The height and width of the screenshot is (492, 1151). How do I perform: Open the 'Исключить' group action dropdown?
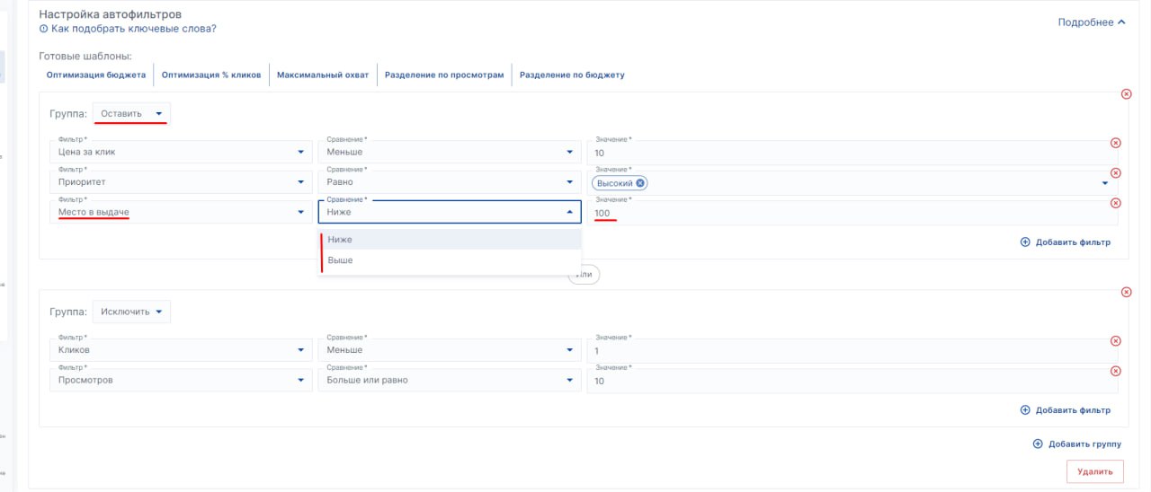coord(131,312)
